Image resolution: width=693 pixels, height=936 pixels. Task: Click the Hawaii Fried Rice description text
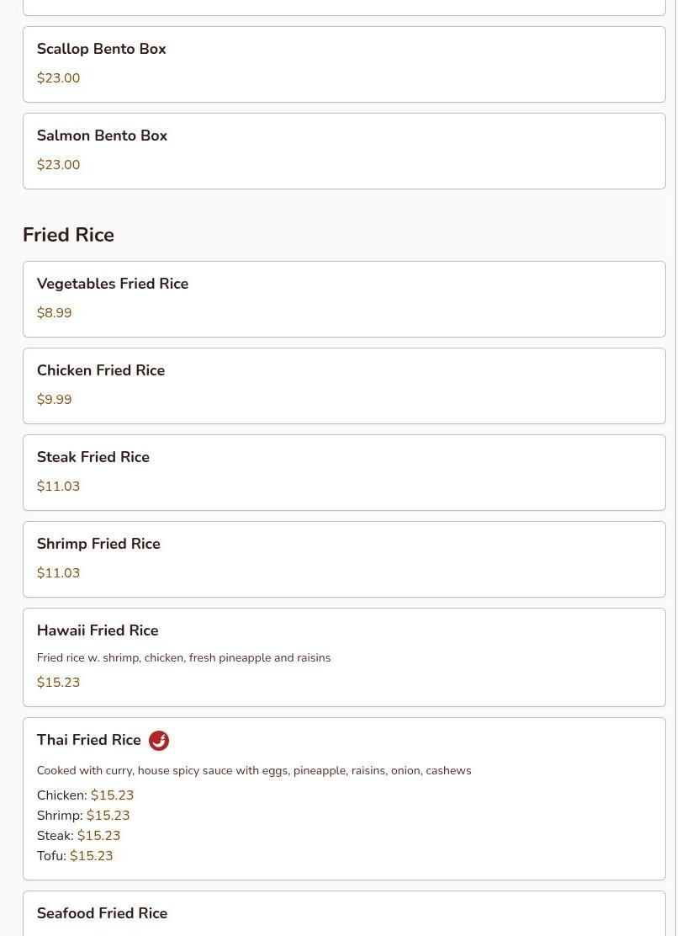(x=183, y=658)
